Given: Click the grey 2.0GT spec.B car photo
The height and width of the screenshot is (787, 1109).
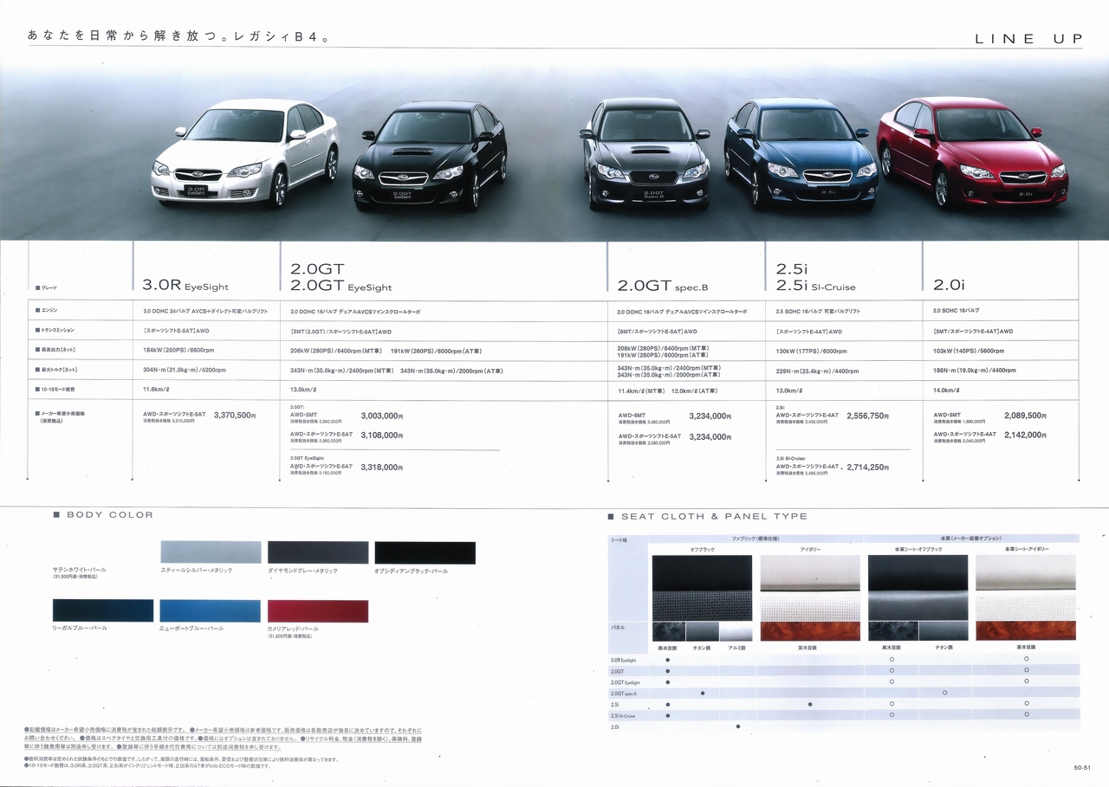Looking at the screenshot, I should coord(645,155).
